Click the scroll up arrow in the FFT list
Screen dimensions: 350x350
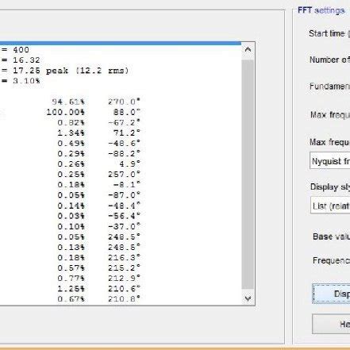pyautogui.click(x=248, y=49)
